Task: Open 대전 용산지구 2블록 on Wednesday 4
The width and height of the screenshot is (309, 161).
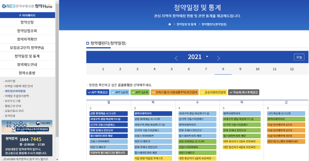Action: pos(197,158)
